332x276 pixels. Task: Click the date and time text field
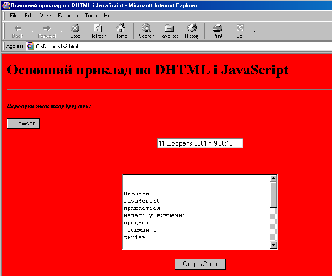click(x=200, y=143)
